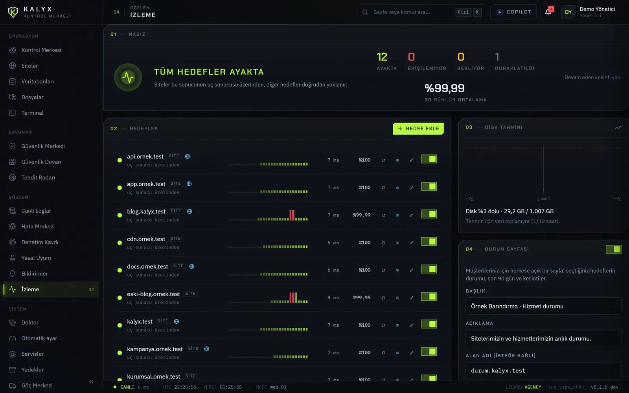
Task: Click the %99,99 30-day average value
Action: click(445, 88)
